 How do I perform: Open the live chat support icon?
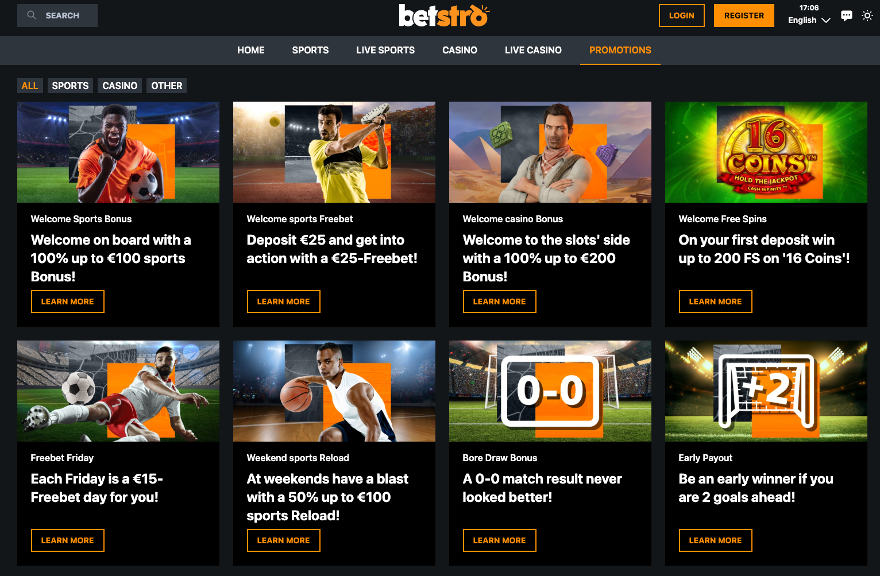coord(846,16)
